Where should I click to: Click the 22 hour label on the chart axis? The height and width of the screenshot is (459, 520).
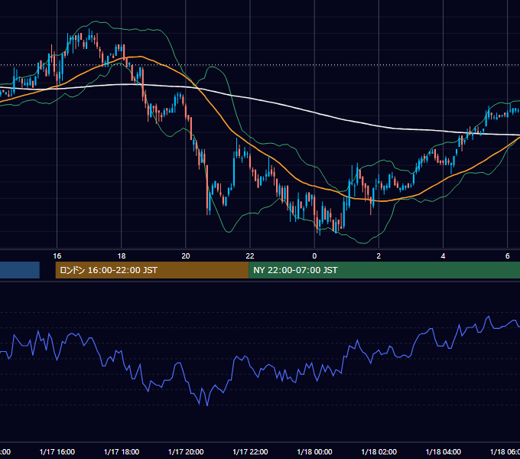pyautogui.click(x=250, y=256)
